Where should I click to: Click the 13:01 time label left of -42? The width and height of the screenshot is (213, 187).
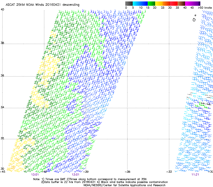pos(35,175)
